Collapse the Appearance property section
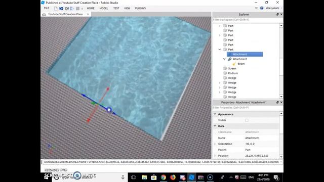324x182 pixels. pyautogui.click(x=215, y=114)
